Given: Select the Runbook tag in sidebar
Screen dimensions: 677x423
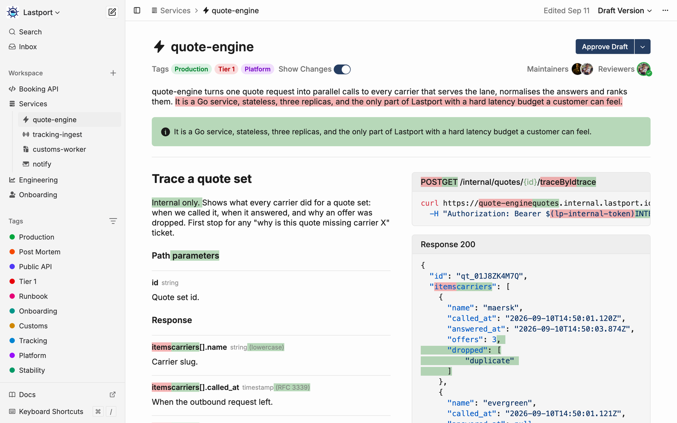Looking at the screenshot, I should pos(33,296).
